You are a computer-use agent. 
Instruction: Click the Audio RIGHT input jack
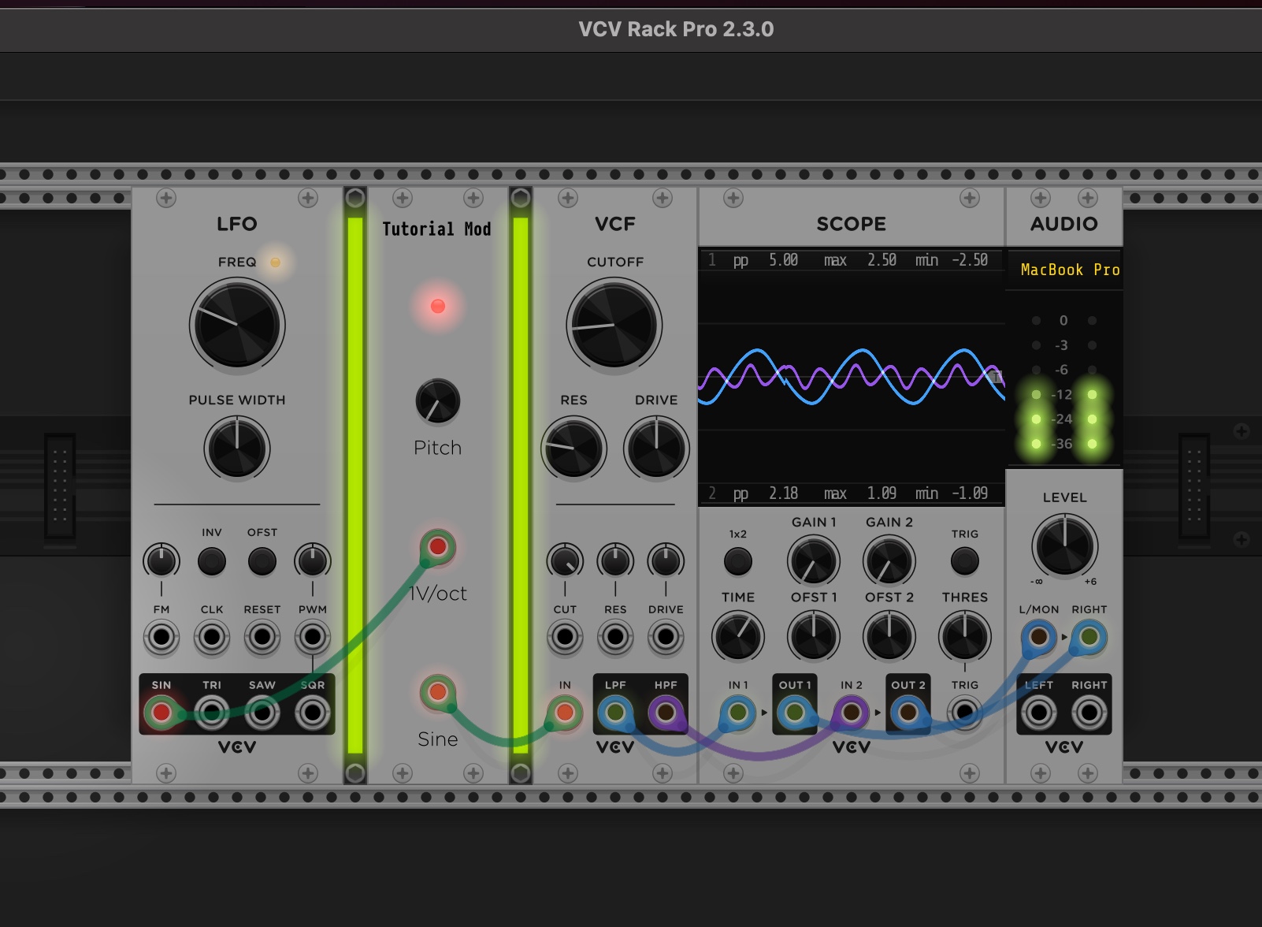[1089, 637]
